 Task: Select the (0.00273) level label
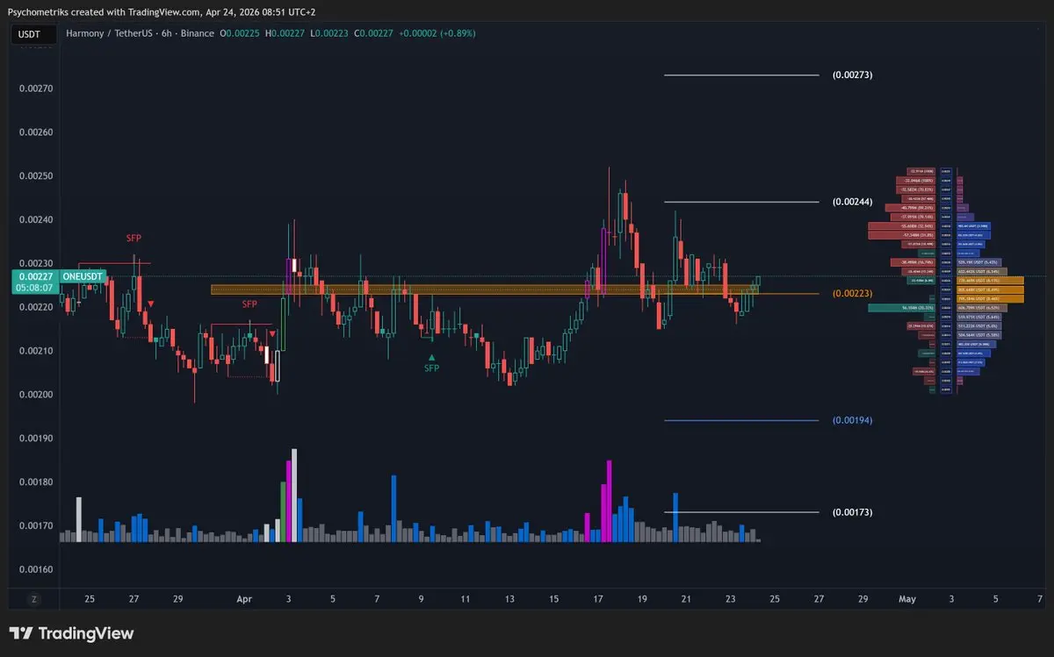point(852,75)
